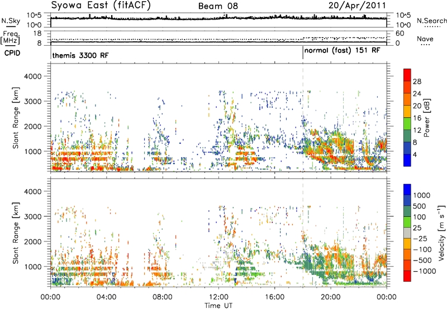
Task: Click the green segment of the Power colorbar near 12
Action: (407, 124)
